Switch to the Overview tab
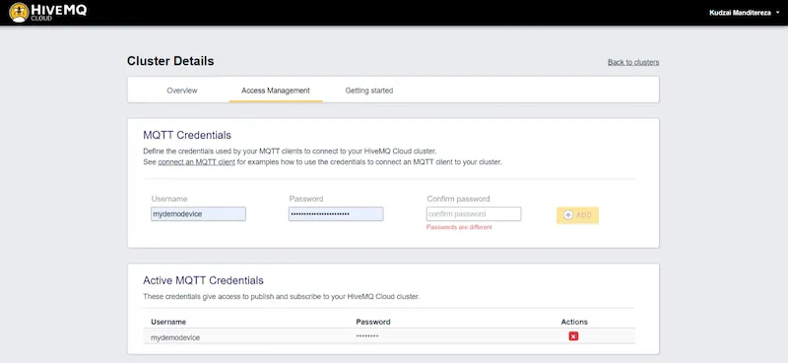 (182, 91)
